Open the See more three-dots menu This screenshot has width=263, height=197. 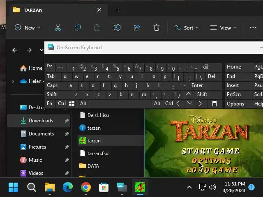[253, 28]
